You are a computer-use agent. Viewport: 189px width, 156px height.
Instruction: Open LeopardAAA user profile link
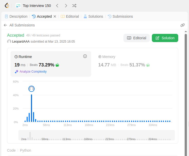[21, 42]
